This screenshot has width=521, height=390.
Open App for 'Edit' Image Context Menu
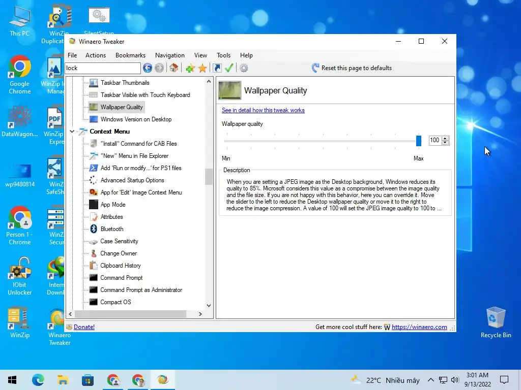[141, 192]
